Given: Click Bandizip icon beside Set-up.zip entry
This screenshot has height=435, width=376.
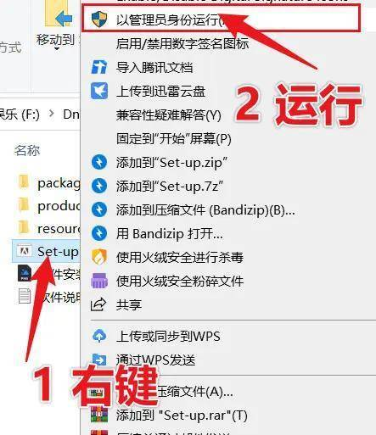Looking at the screenshot, I should point(99,163).
